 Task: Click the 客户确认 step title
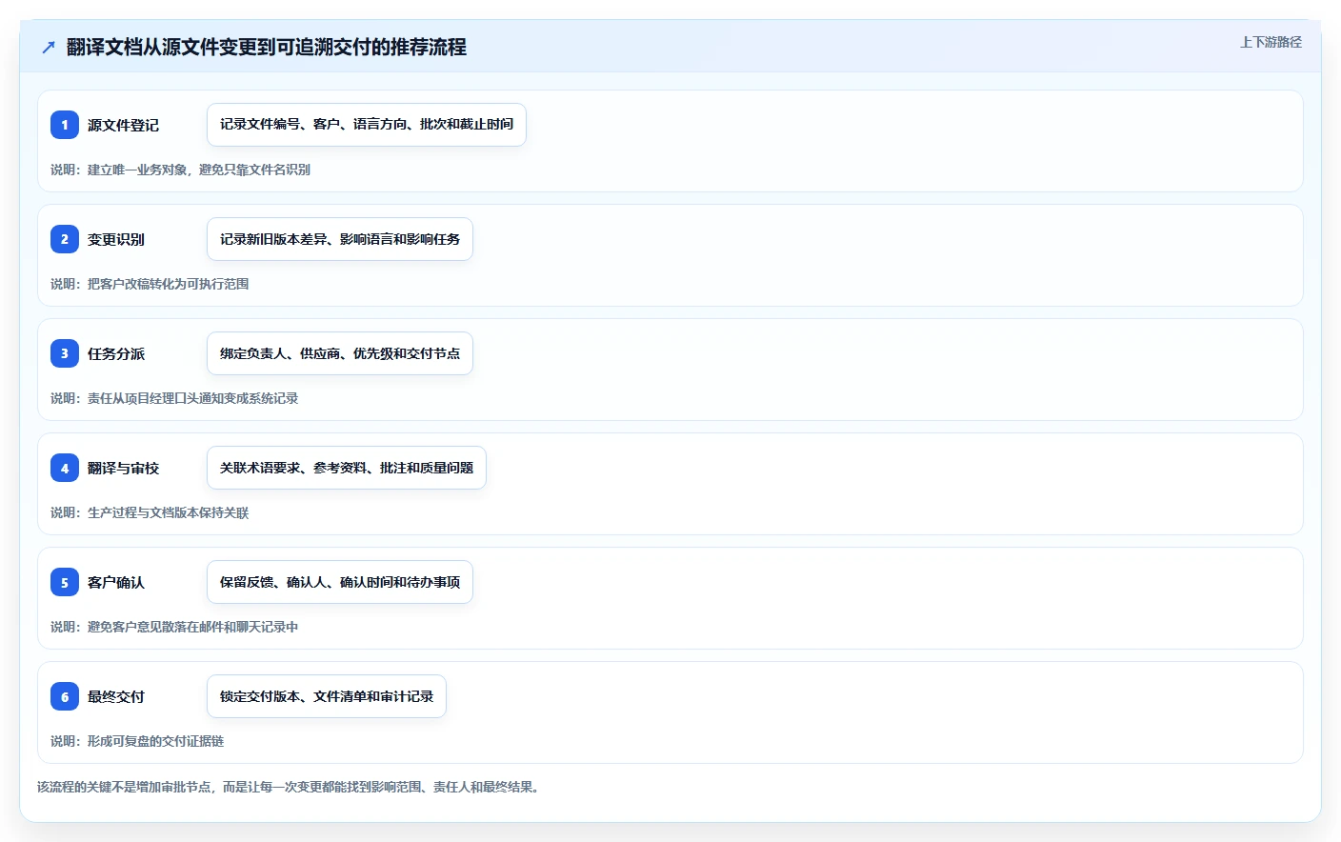pyautogui.click(x=116, y=582)
